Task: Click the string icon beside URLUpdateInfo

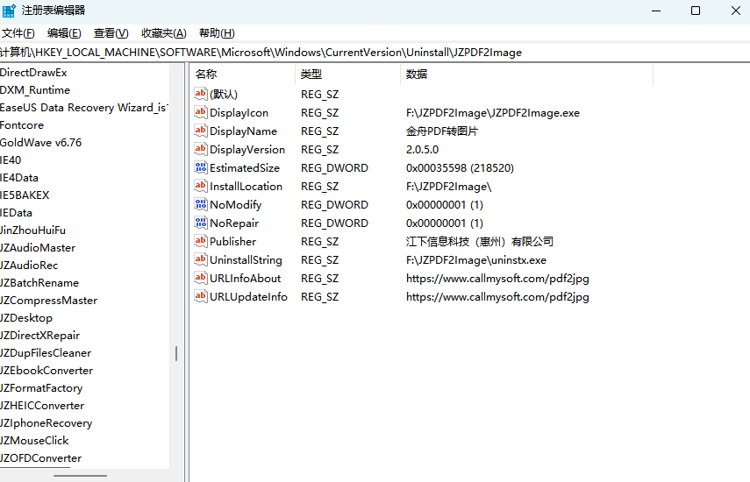Action: 200,296
